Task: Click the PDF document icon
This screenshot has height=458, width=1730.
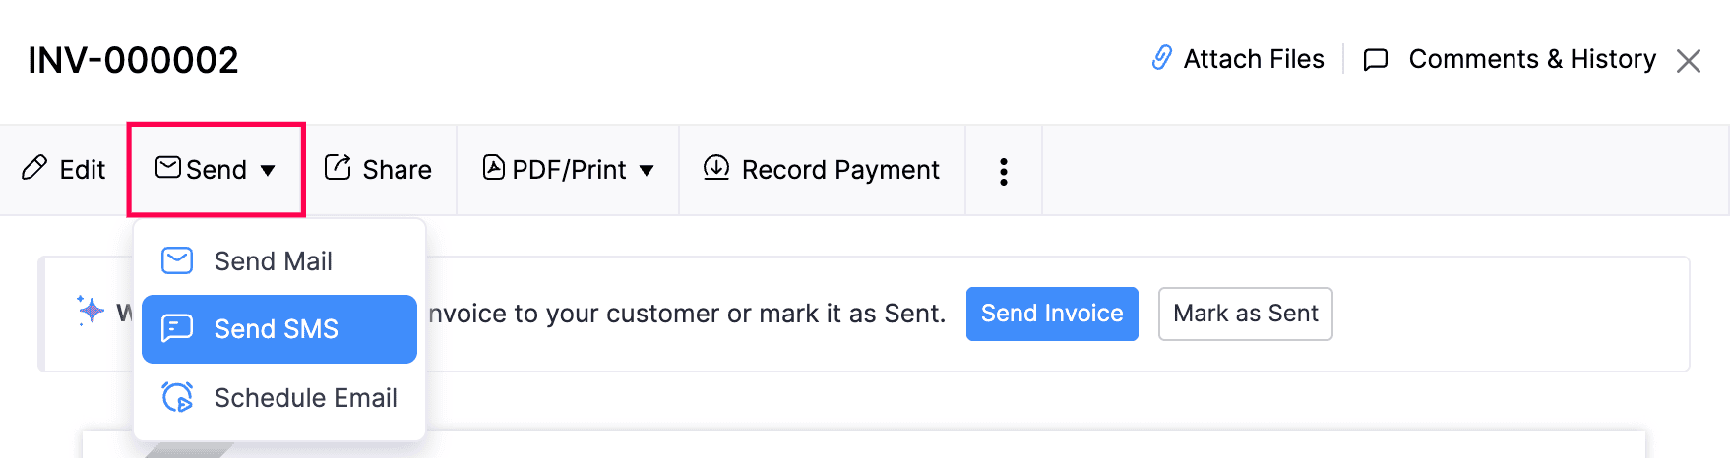Action: (x=493, y=168)
